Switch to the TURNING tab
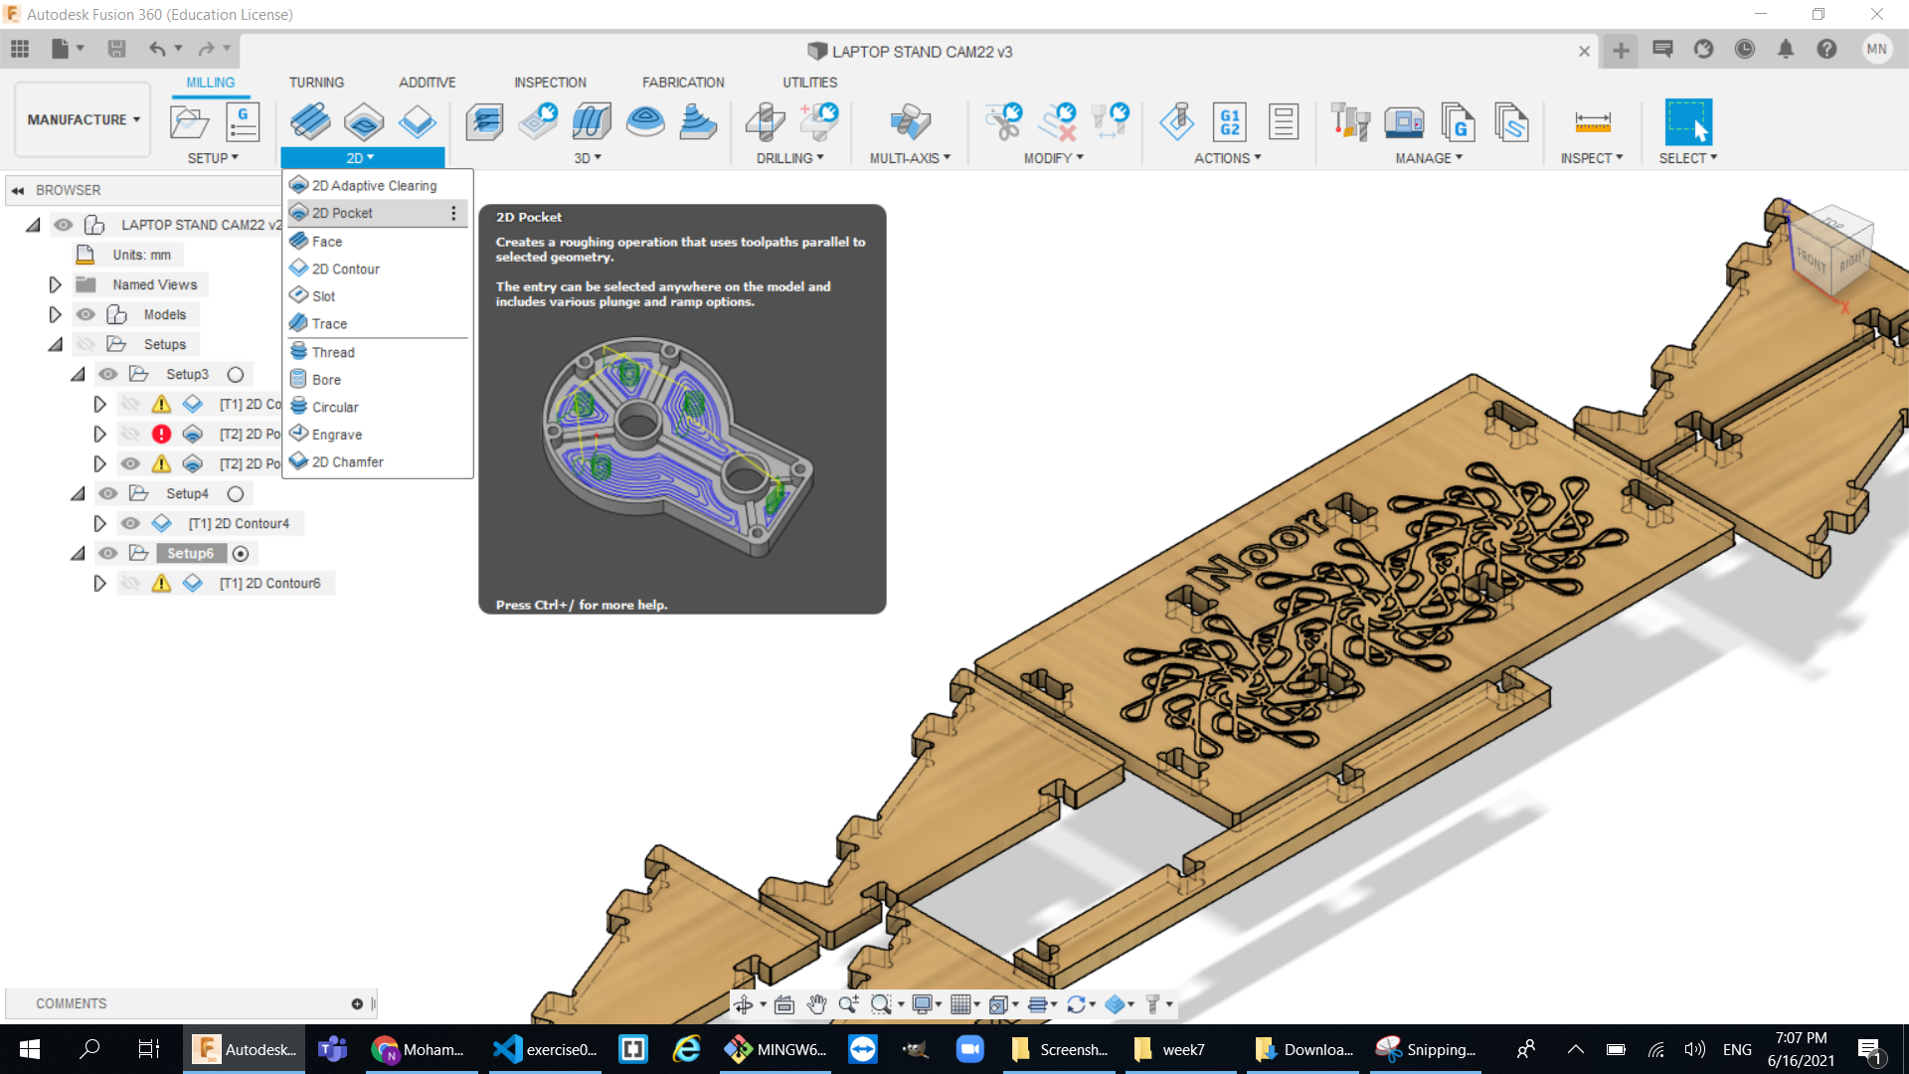This screenshot has width=1909, height=1074. (x=316, y=83)
